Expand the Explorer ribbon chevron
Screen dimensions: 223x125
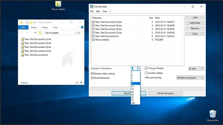78,27
